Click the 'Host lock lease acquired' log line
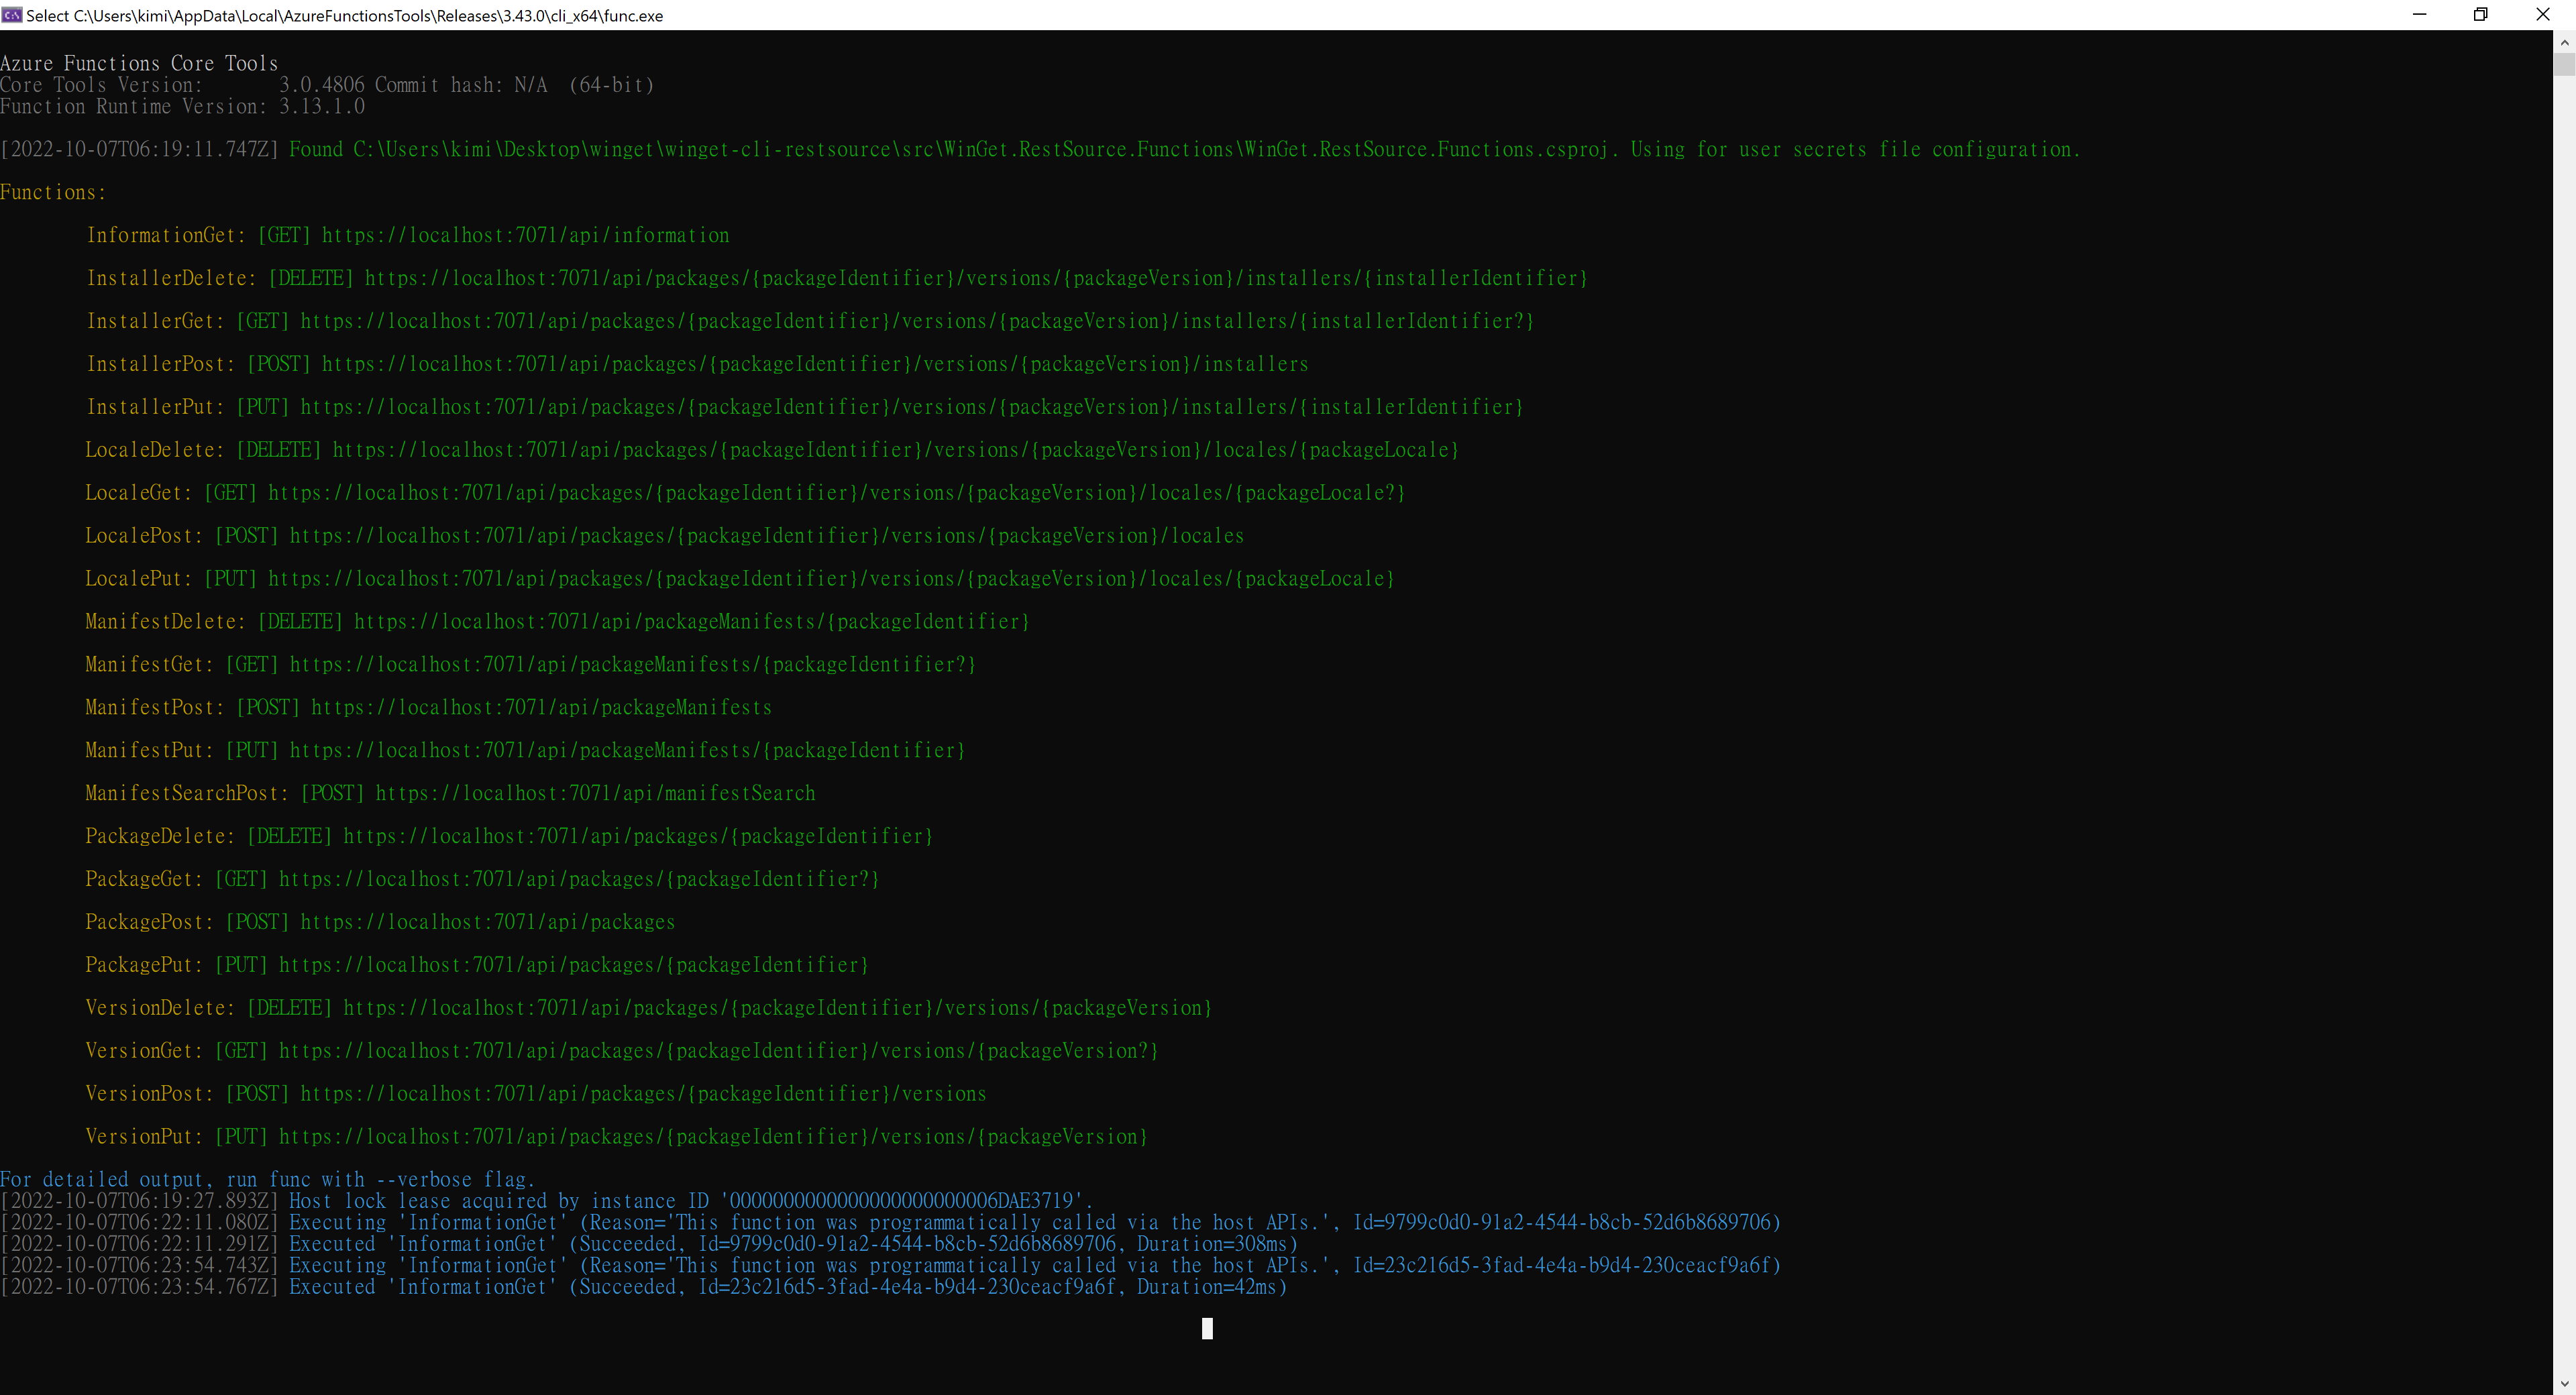This screenshot has height=1395, width=2576. point(547,1201)
